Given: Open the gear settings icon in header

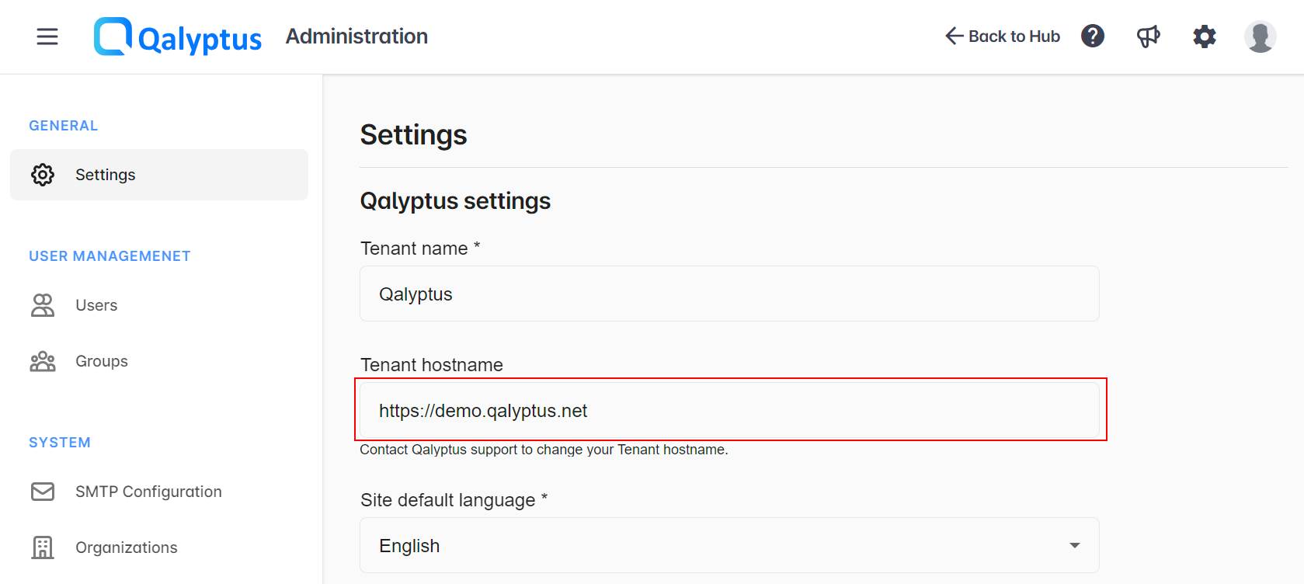Looking at the screenshot, I should coord(1205,36).
